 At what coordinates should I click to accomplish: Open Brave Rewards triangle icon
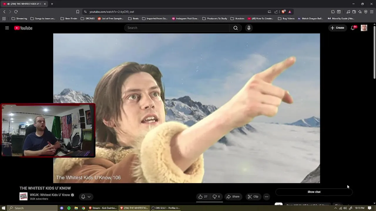pyautogui.click(x=290, y=12)
